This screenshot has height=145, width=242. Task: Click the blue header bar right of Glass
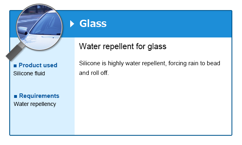coord(169,24)
